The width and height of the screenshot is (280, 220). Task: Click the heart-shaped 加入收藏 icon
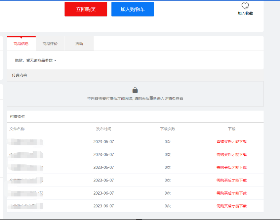[245, 6]
